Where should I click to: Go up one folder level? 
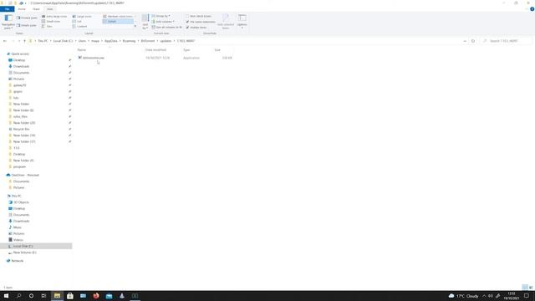(24, 41)
